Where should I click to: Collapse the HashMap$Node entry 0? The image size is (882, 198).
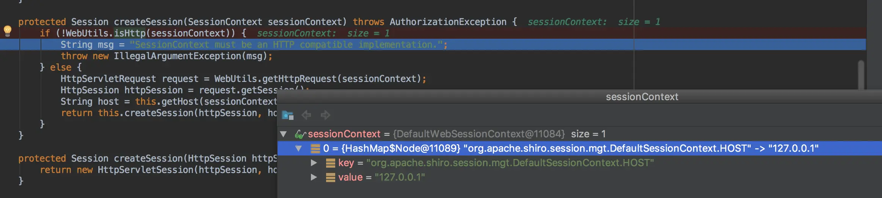[298, 148]
